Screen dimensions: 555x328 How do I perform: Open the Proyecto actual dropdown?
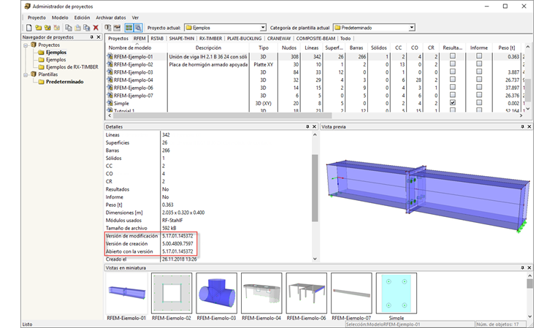coord(263,28)
